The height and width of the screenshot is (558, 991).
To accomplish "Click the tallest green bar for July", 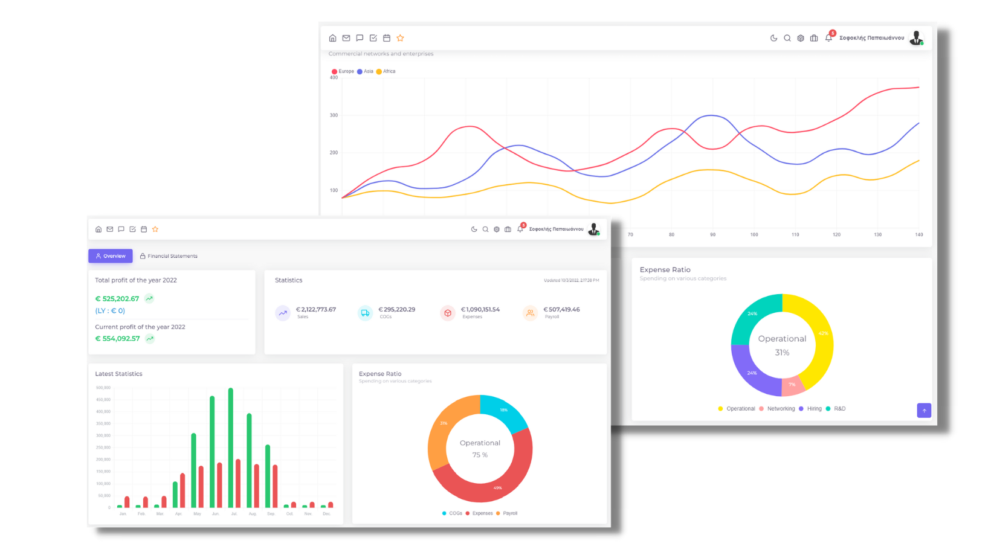I will point(231,447).
